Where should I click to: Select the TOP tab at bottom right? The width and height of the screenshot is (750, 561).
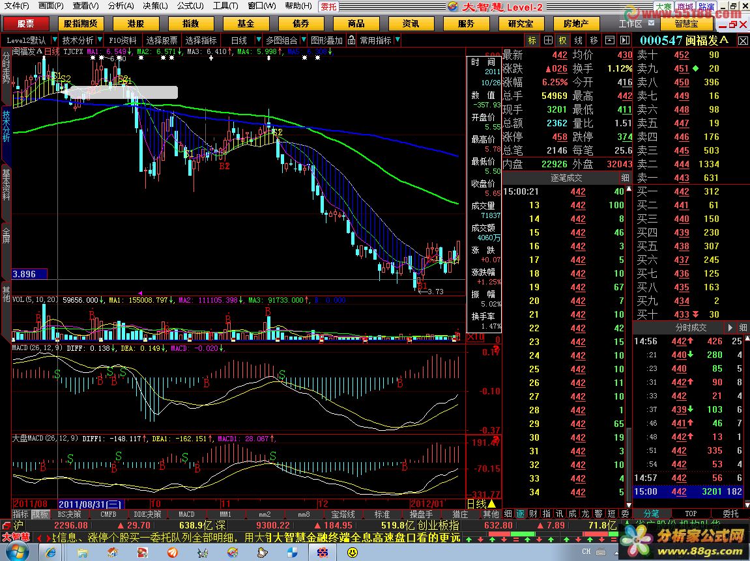(x=691, y=513)
